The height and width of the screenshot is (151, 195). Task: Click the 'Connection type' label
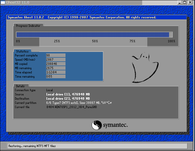[25, 90]
